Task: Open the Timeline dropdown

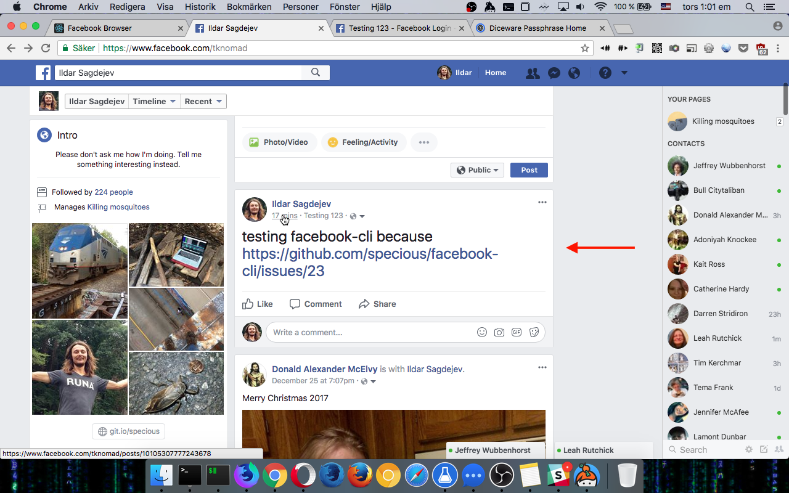Action: pyautogui.click(x=155, y=102)
